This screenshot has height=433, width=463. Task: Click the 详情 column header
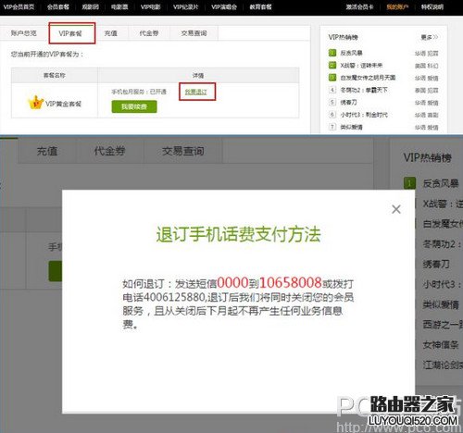[198, 75]
